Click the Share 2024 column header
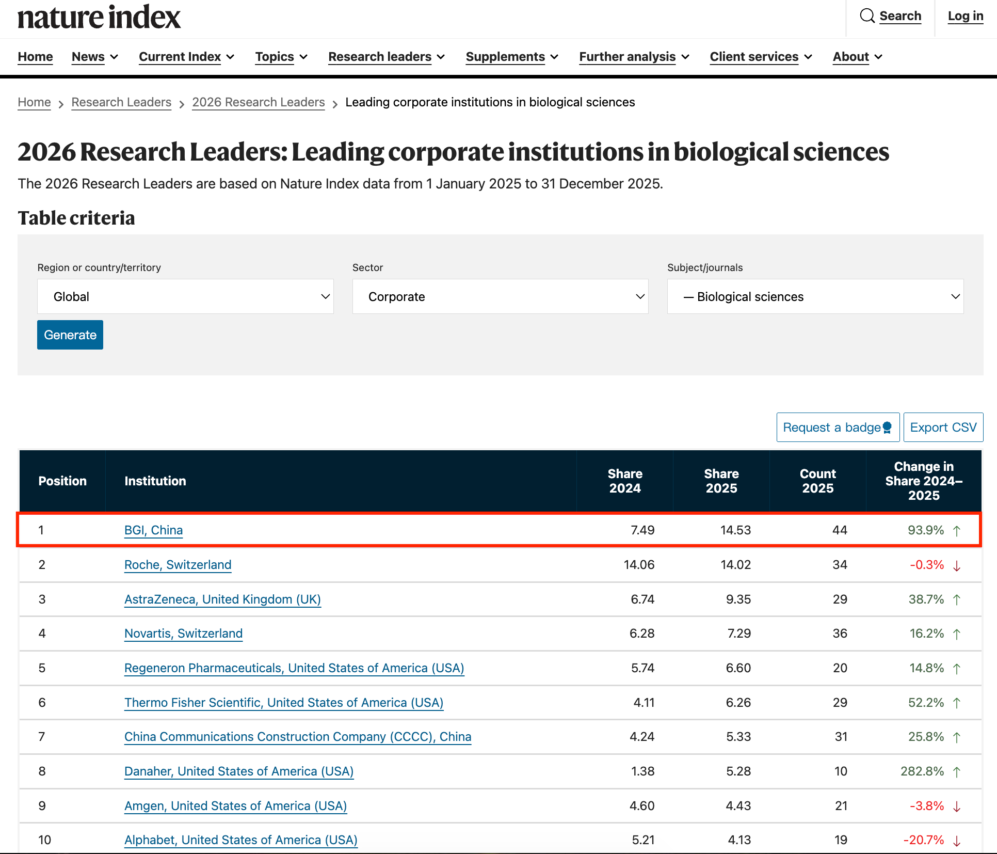 pos(625,481)
